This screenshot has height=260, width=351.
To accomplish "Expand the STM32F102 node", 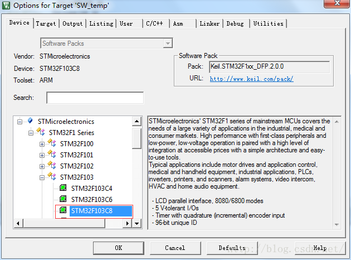I will pos(42,166).
